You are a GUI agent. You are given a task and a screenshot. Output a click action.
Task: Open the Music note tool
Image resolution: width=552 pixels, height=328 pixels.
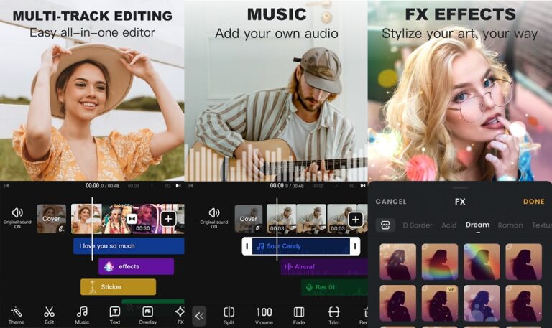tap(82, 314)
